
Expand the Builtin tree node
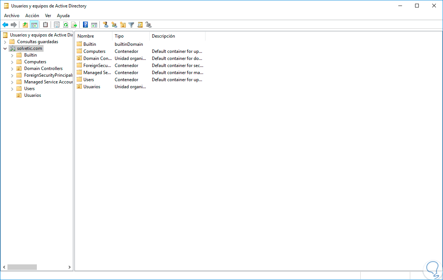12,55
